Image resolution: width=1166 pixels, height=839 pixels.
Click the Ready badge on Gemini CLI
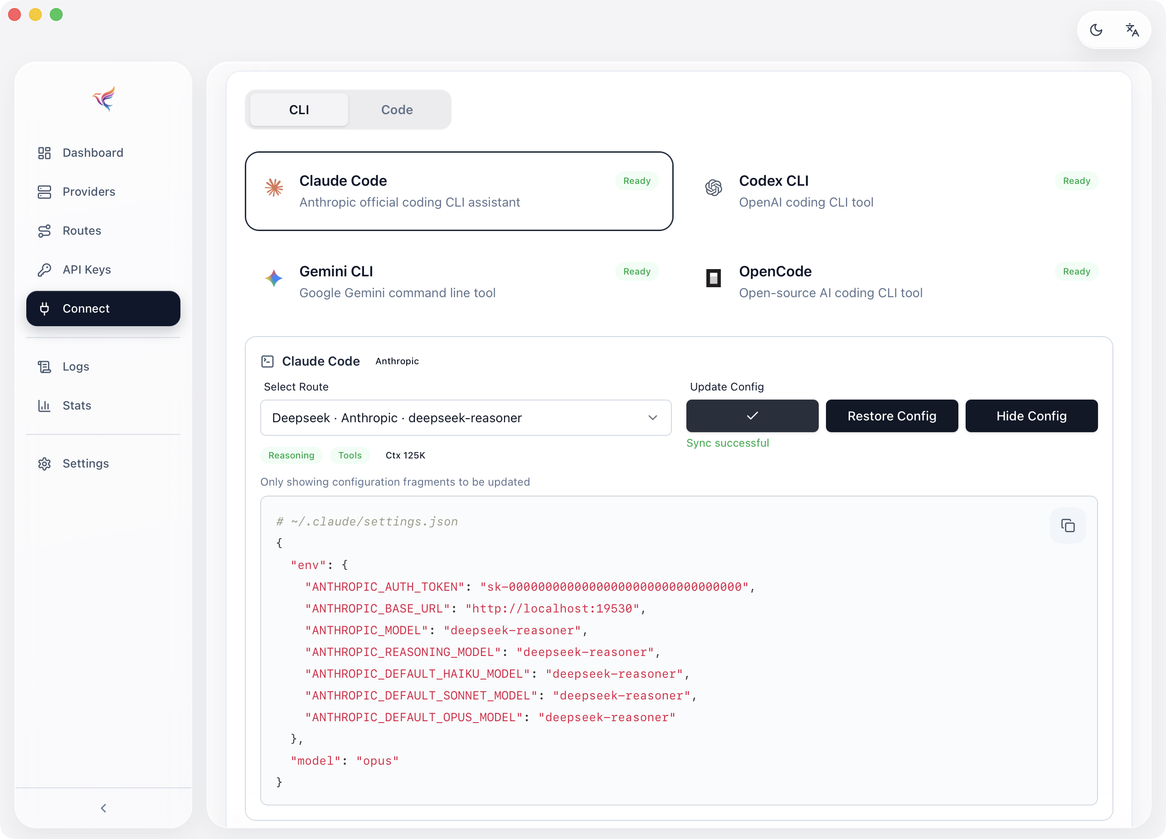[x=637, y=271]
